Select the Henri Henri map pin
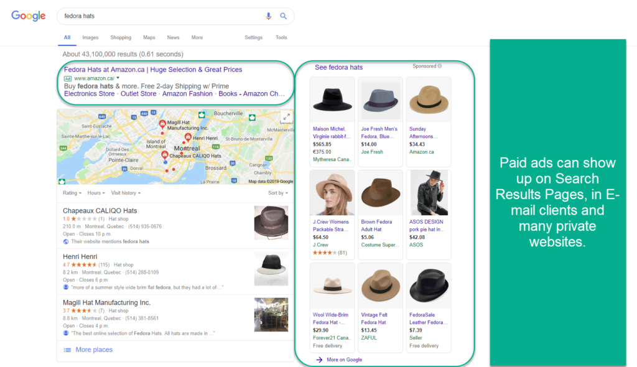Image resolution: width=637 pixels, height=367 pixels. [188, 137]
